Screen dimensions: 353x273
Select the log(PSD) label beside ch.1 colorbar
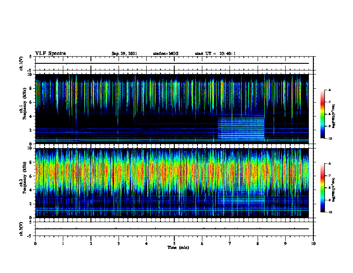(334, 116)
